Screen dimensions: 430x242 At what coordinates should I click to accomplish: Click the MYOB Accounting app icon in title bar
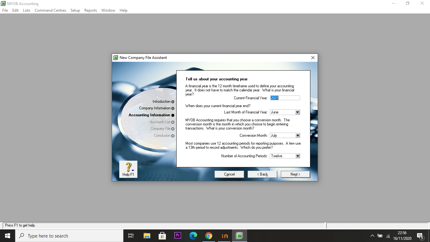[x=3, y=4]
